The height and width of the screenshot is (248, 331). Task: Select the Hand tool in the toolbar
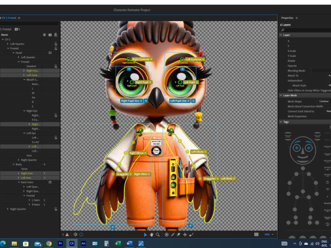[151, 234]
